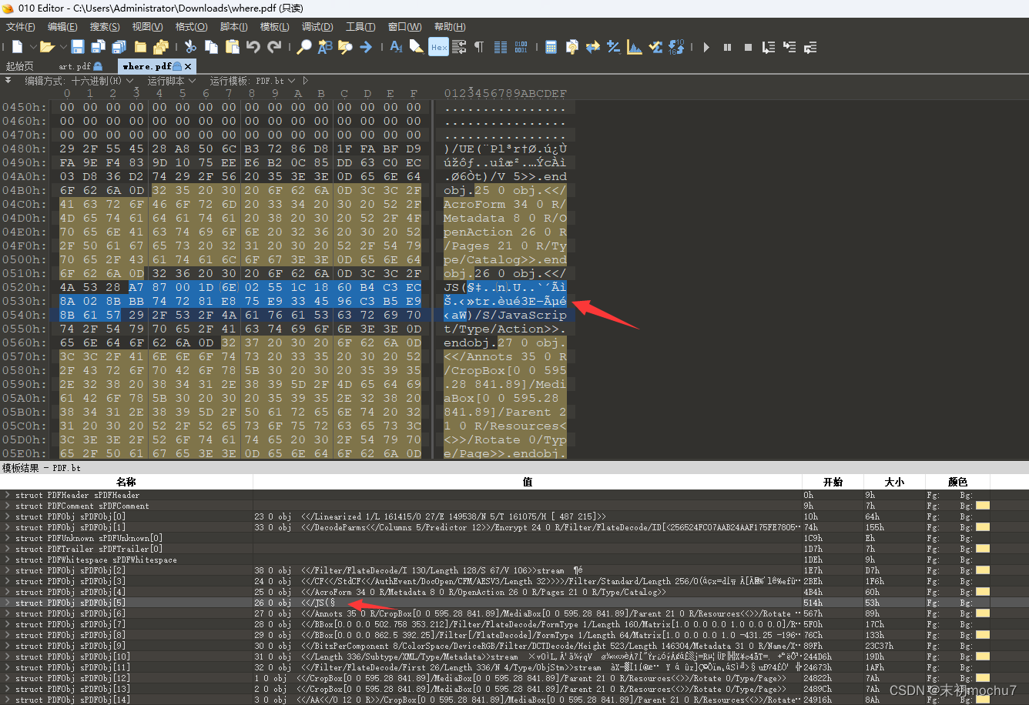Image resolution: width=1029 pixels, height=705 pixels.
Task: Save the file with single disk icon
Action: click(x=78, y=47)
